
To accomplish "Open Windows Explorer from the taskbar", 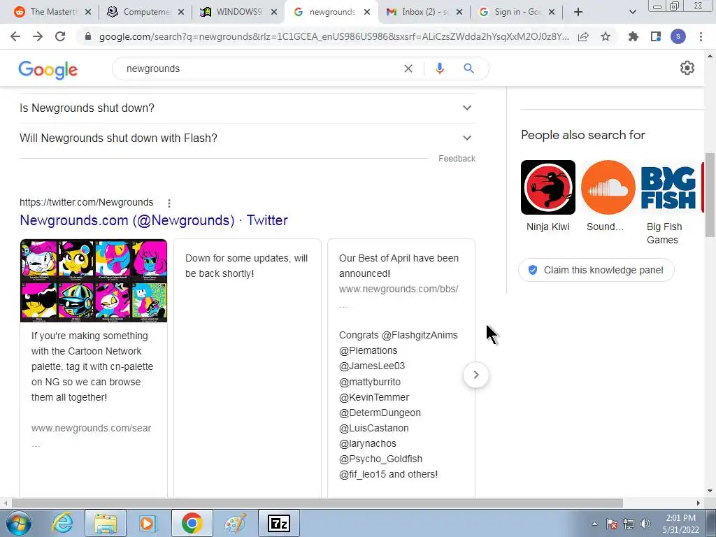I will (106, 523).
